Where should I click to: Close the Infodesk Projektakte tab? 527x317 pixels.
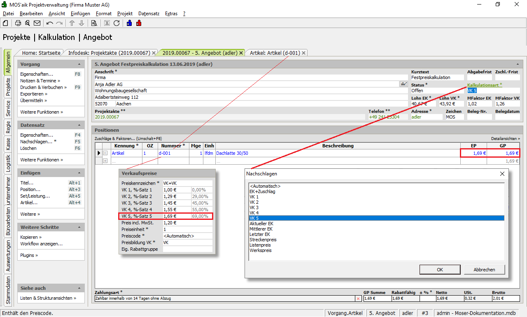click(x=154, y=53)
